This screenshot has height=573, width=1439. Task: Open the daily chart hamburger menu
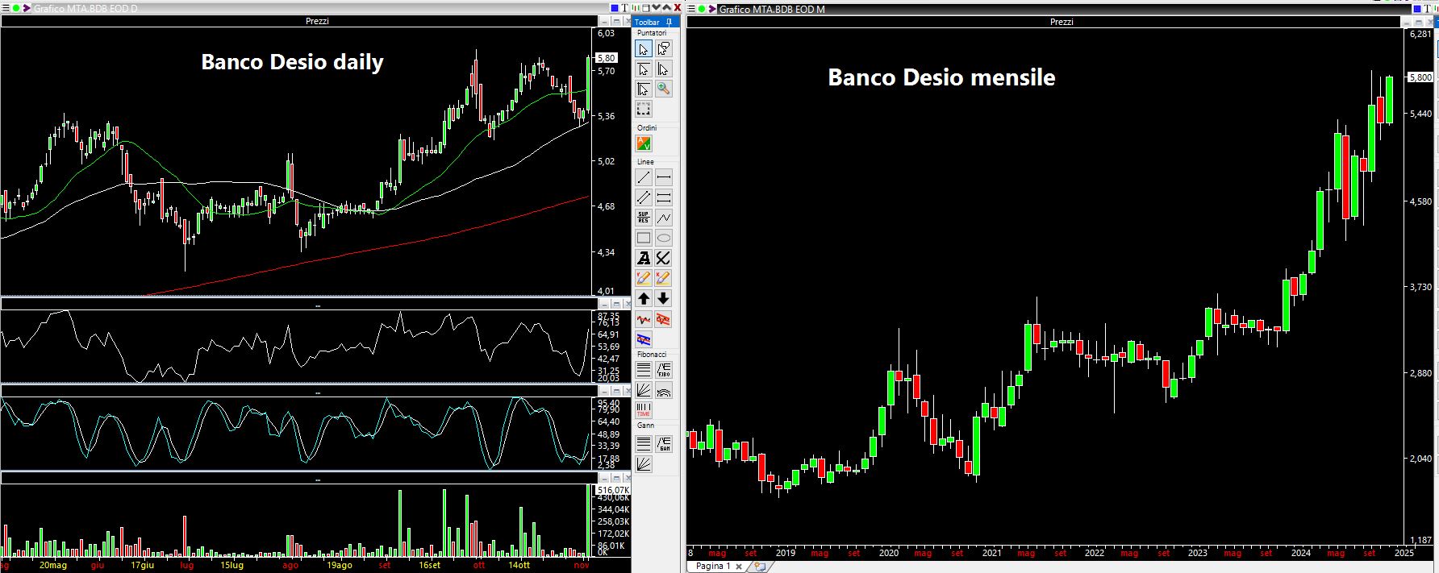tap(5, 8)
